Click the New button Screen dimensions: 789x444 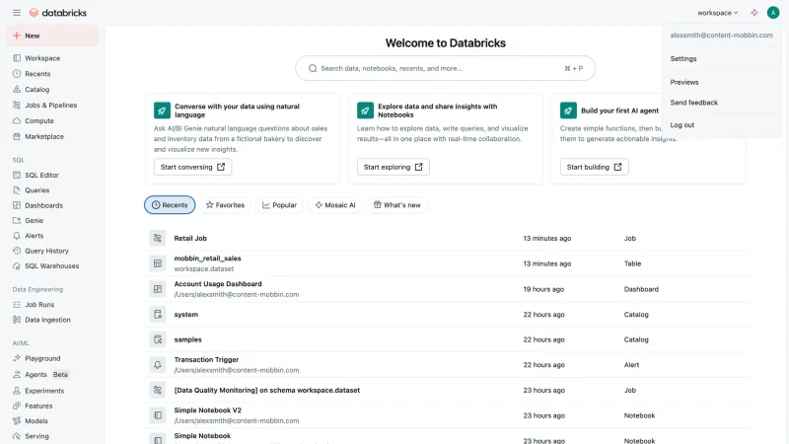(52, 36)
